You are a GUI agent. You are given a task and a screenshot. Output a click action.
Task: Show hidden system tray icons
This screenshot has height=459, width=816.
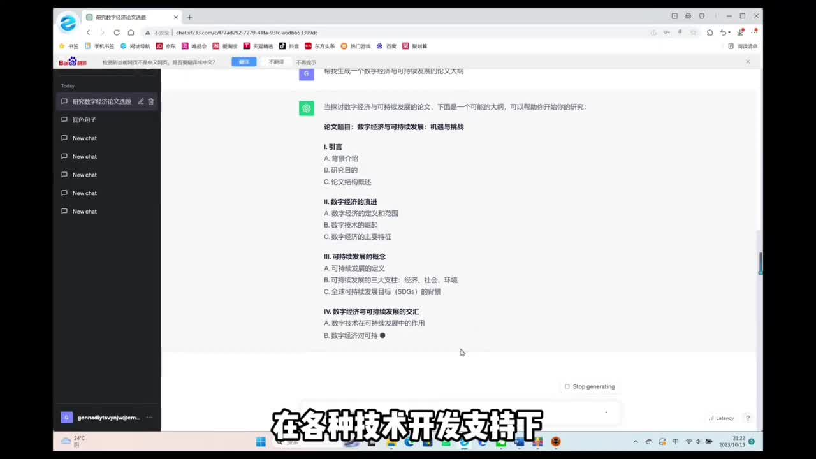636,441
